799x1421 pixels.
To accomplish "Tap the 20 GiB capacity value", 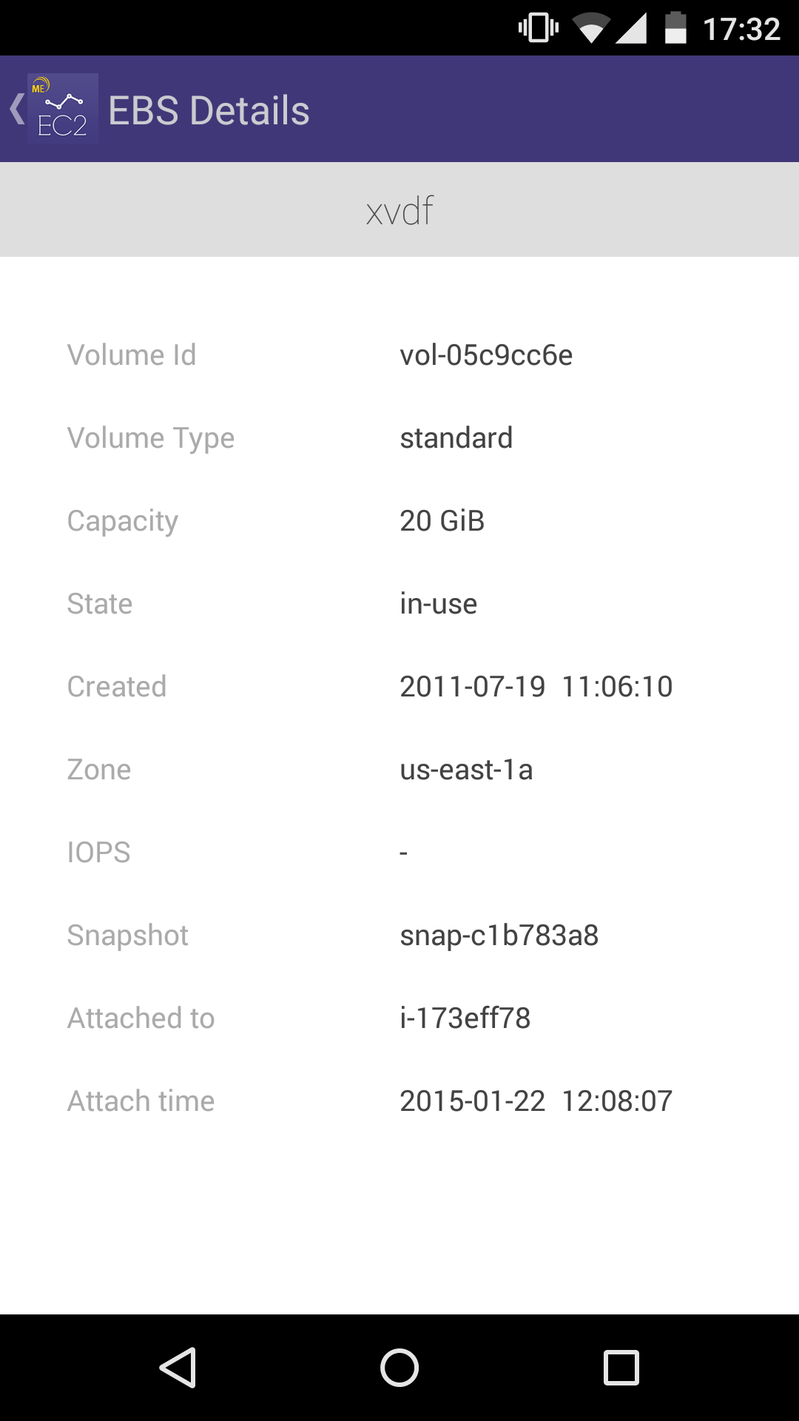I will pos(442,521).
